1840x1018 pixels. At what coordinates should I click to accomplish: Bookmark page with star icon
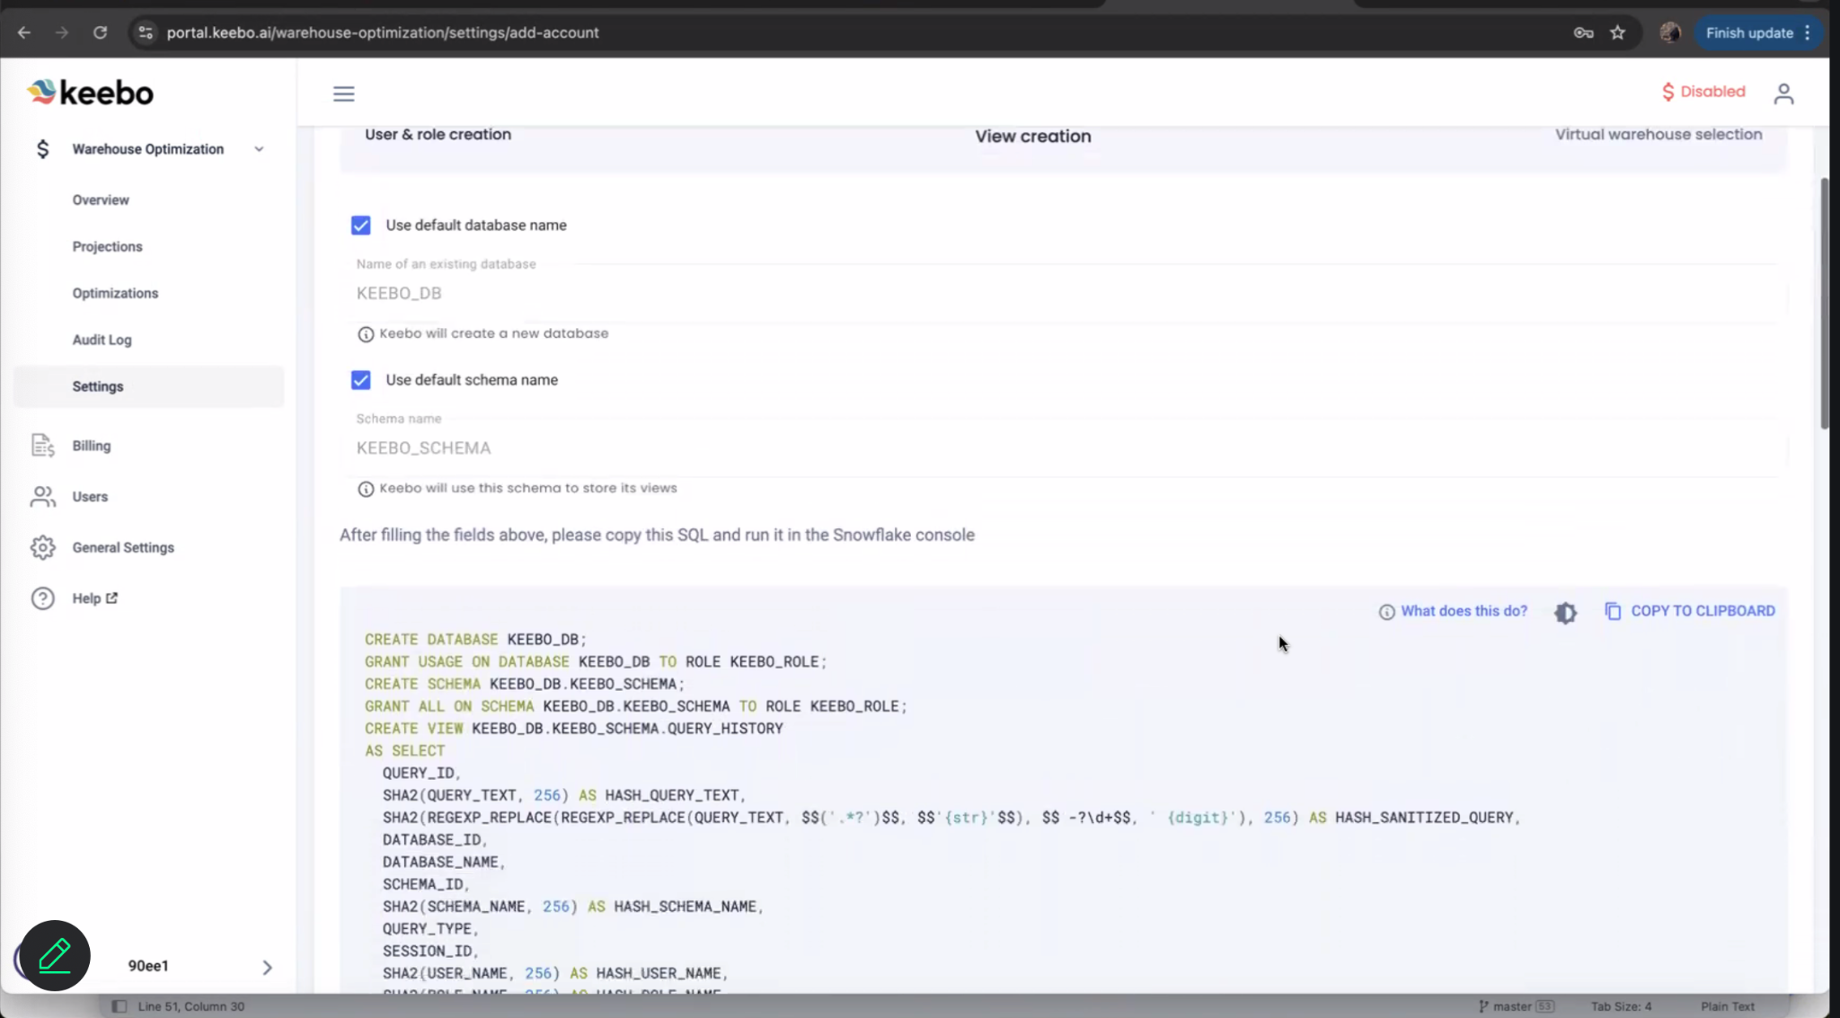point(1617,32)
